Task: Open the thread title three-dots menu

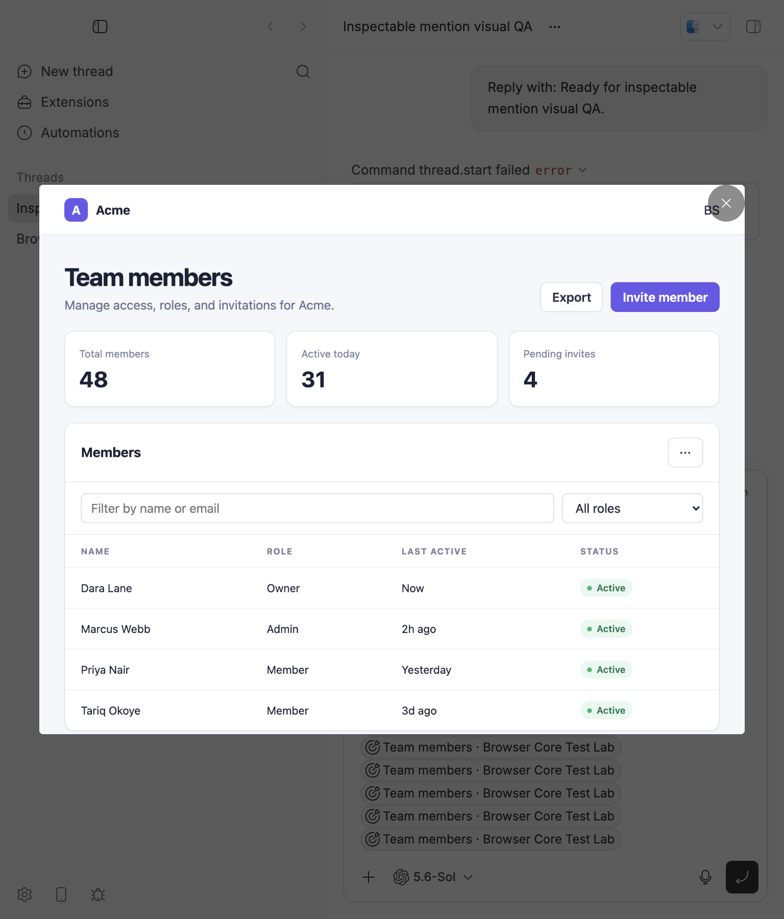Action: [555, 27]
